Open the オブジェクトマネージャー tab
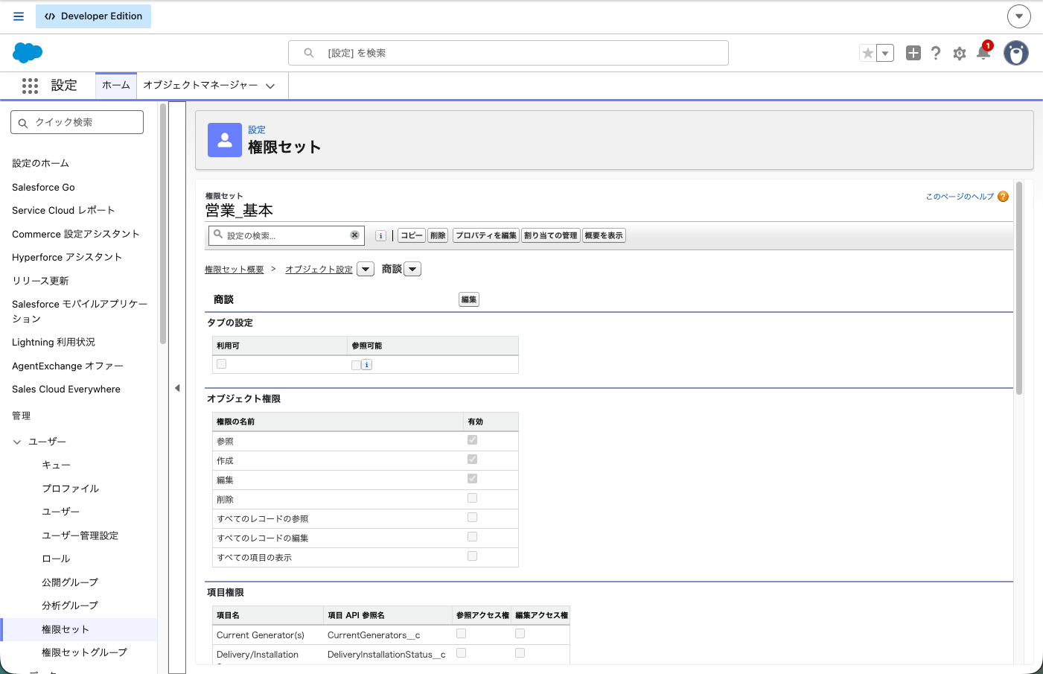This screenshot has height=674, width=1043. click(x=200, y=86)
